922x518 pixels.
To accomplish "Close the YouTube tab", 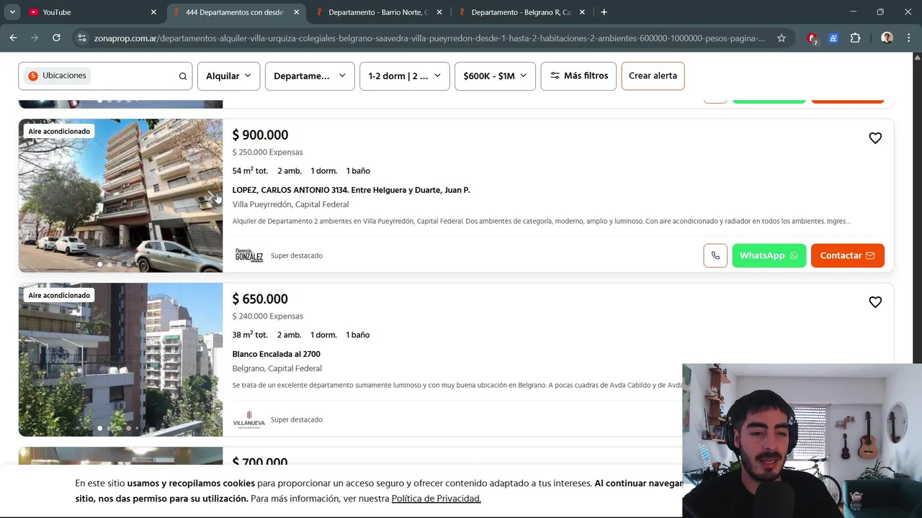I will click(153, 12).
